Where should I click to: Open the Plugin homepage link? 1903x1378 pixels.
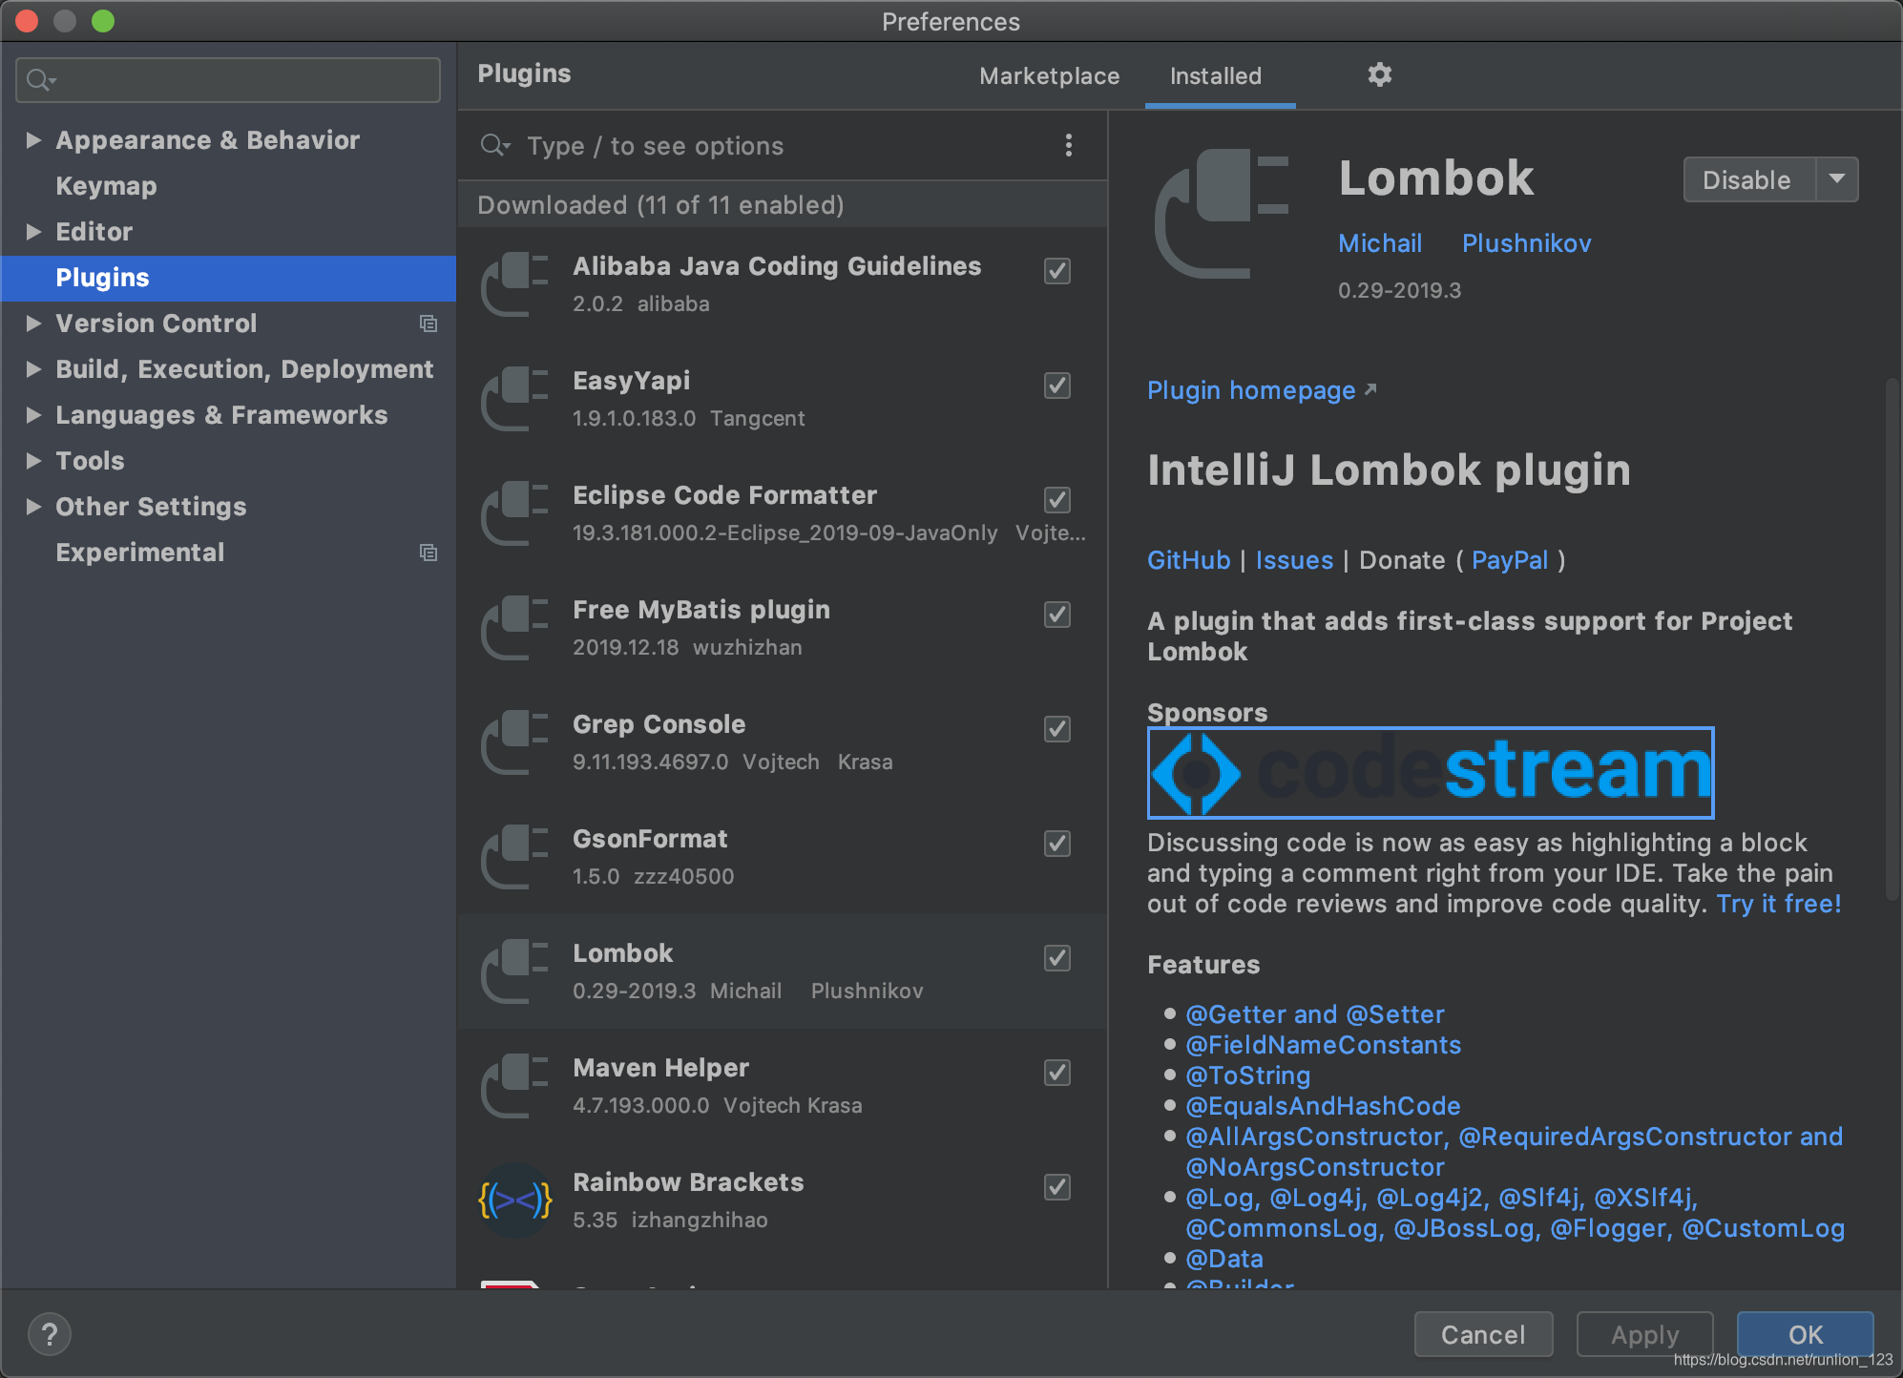click(x=1251, y=390)
